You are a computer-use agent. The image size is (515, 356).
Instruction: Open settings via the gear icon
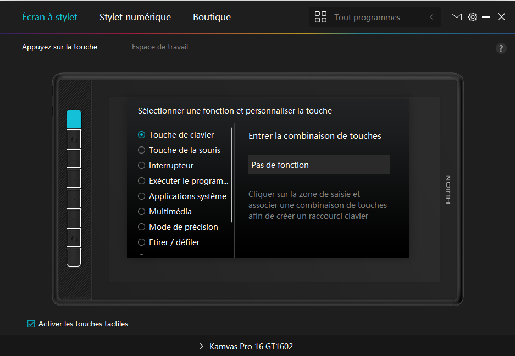point(472,17)
